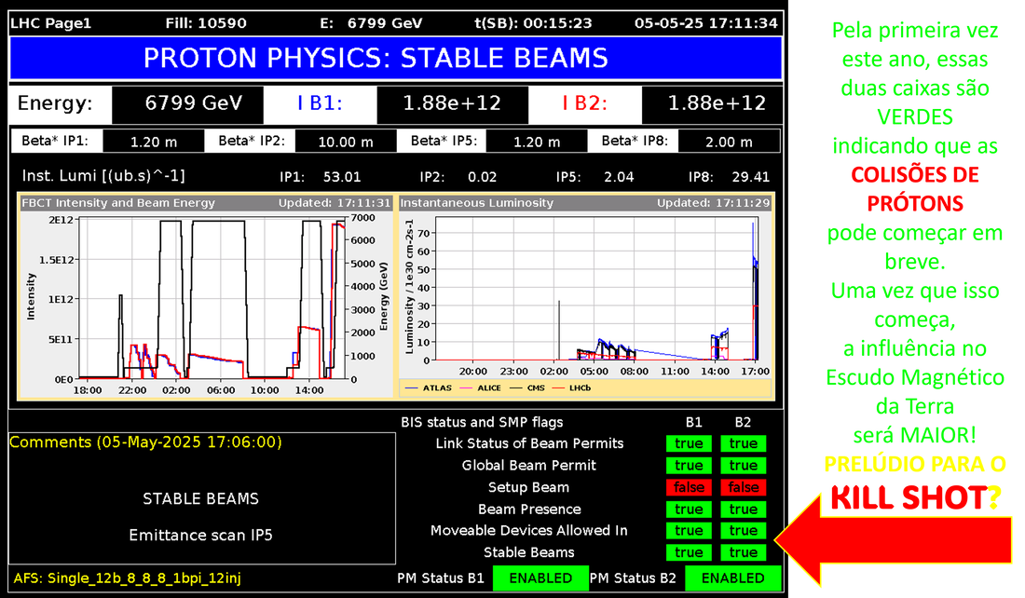Image resolution: width=1025 pixels, height=598 pixels.
Task: Click the Beta* IP8: label
Action: click(635, 142)
